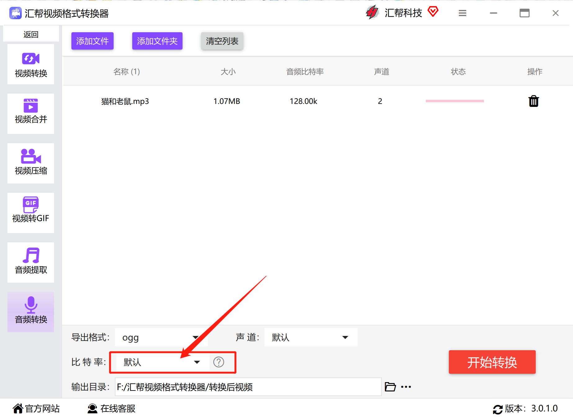Click the red VIP diamond icon
This screenshot has width=573, height=419.
coord(433,12)
